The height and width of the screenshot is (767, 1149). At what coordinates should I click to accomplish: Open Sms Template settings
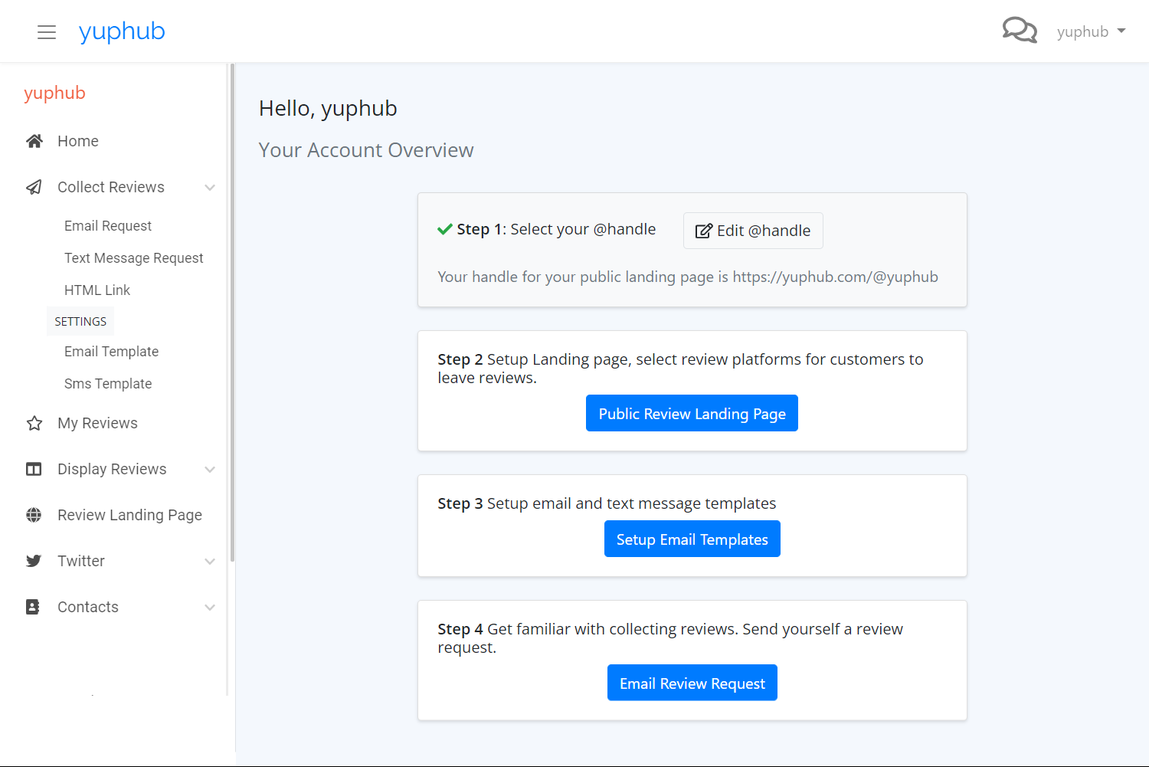pyautogui.click(x=108, y=384)
